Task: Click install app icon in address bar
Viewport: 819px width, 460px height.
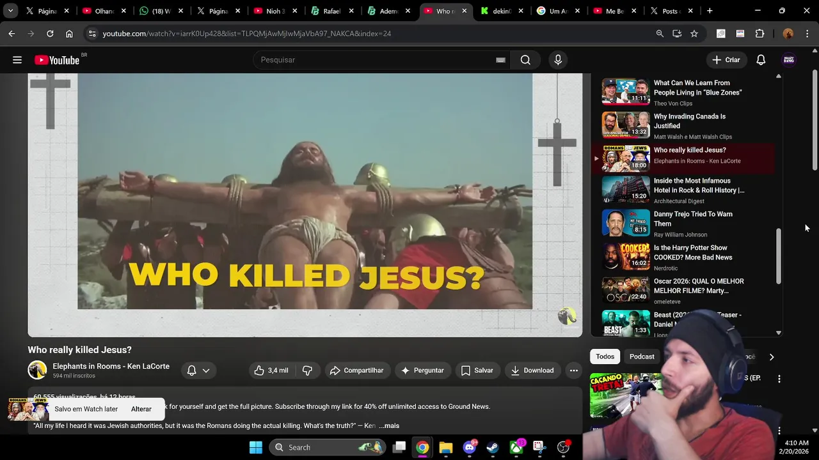Action: (677, 33)
